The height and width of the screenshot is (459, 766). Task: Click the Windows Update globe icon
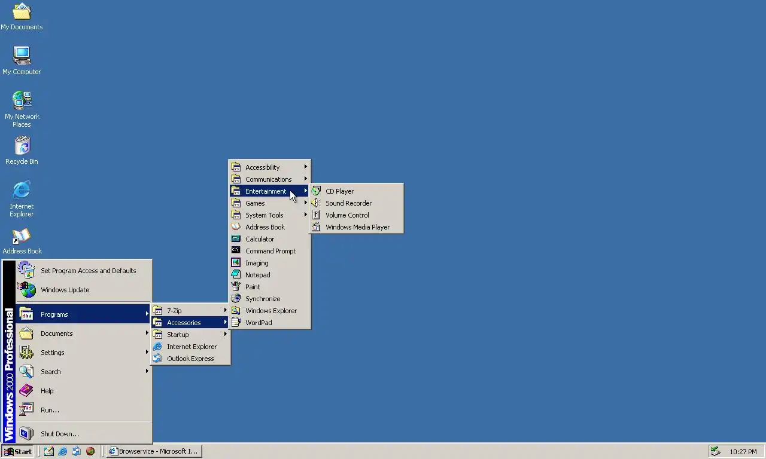pyautogui.click(x=27, y=290)
